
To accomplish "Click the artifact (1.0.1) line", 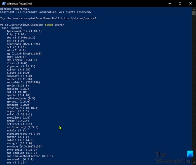I will (19, 124).
